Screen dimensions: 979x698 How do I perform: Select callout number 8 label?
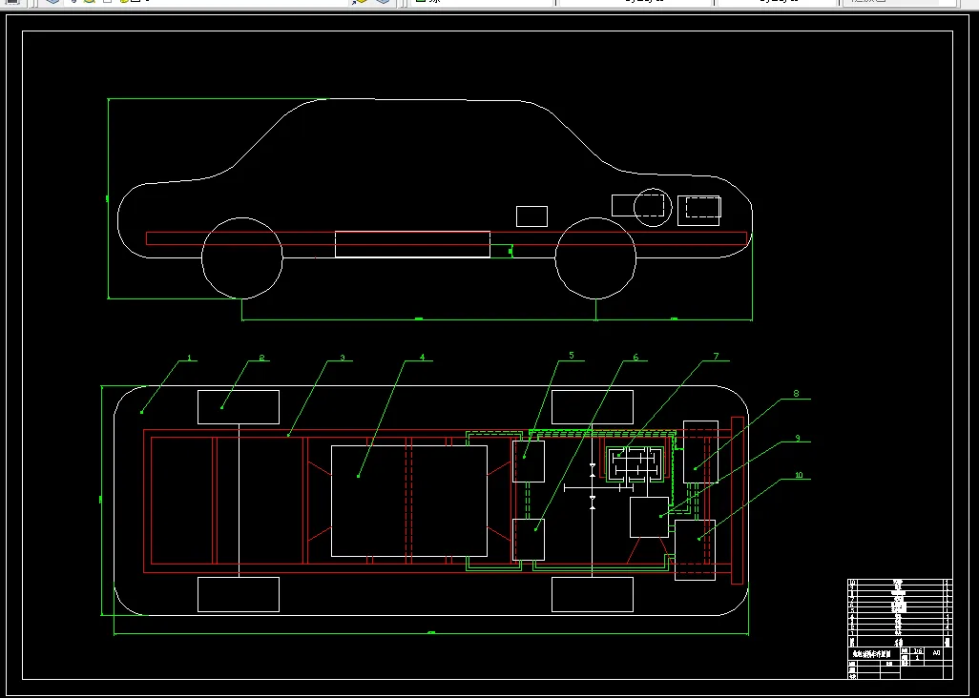coord(796,394)
